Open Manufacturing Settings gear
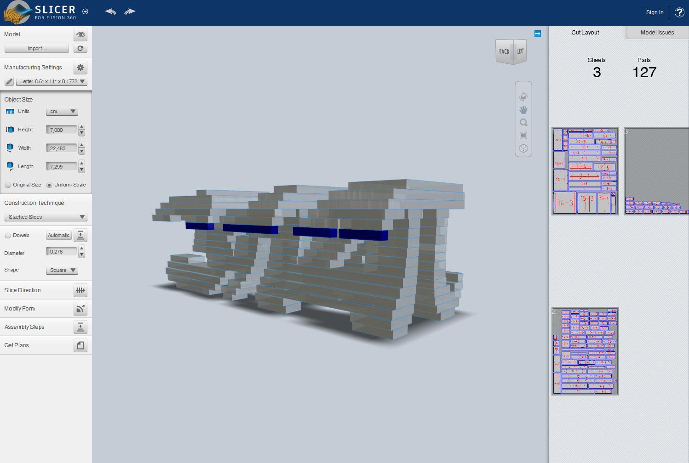The image size is (689, 463). 80,68
